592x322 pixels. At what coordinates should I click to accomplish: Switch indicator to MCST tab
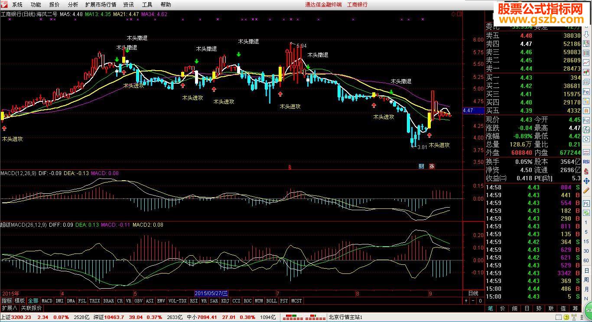(296, 301)
